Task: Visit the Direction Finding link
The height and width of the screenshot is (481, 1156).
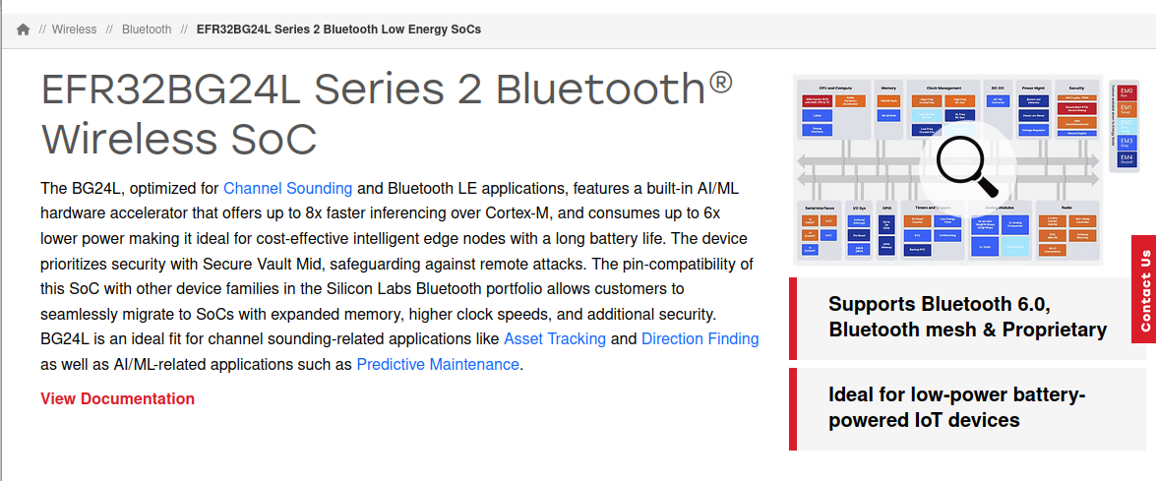Action: click(700, 338)
